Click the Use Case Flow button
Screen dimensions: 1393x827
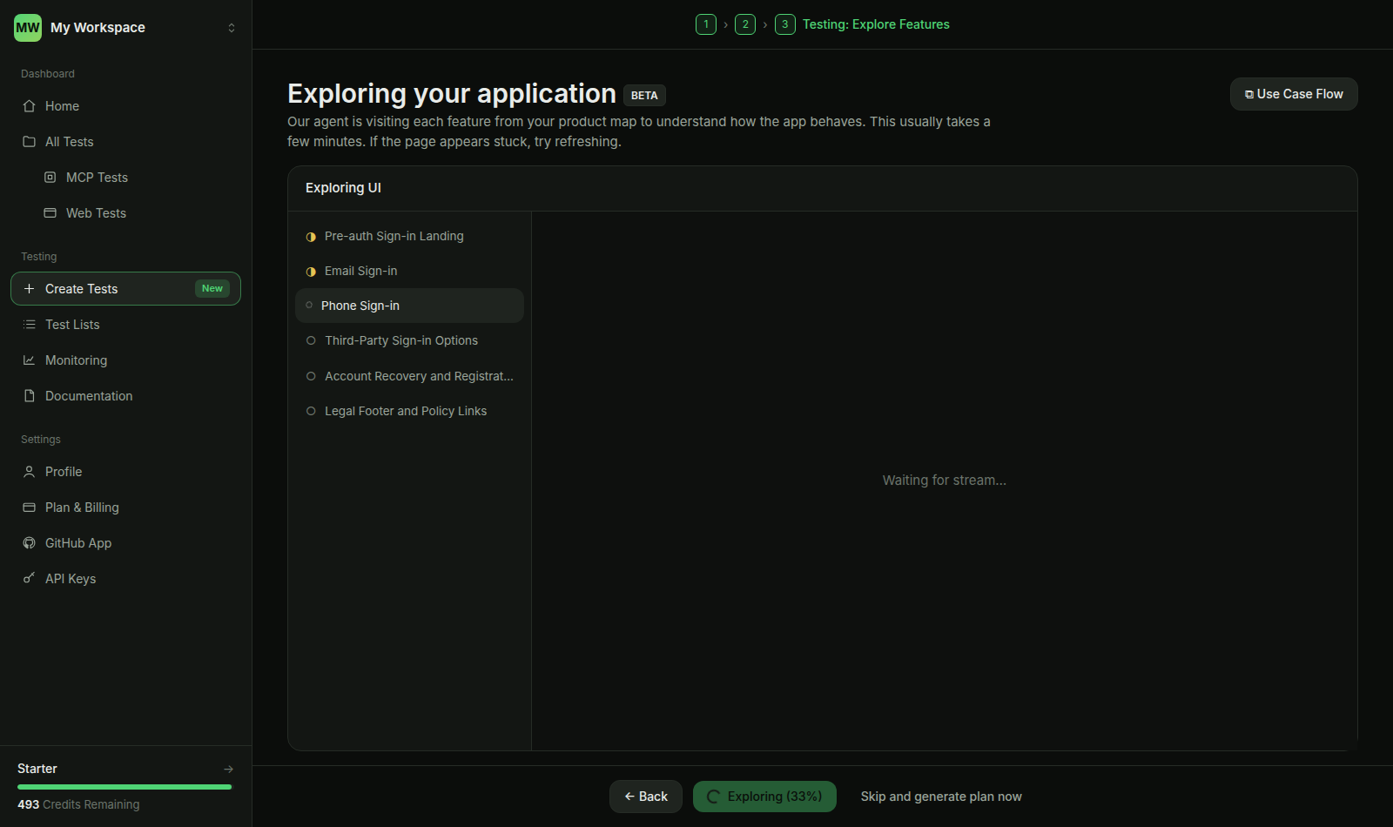click(1294, 94)
